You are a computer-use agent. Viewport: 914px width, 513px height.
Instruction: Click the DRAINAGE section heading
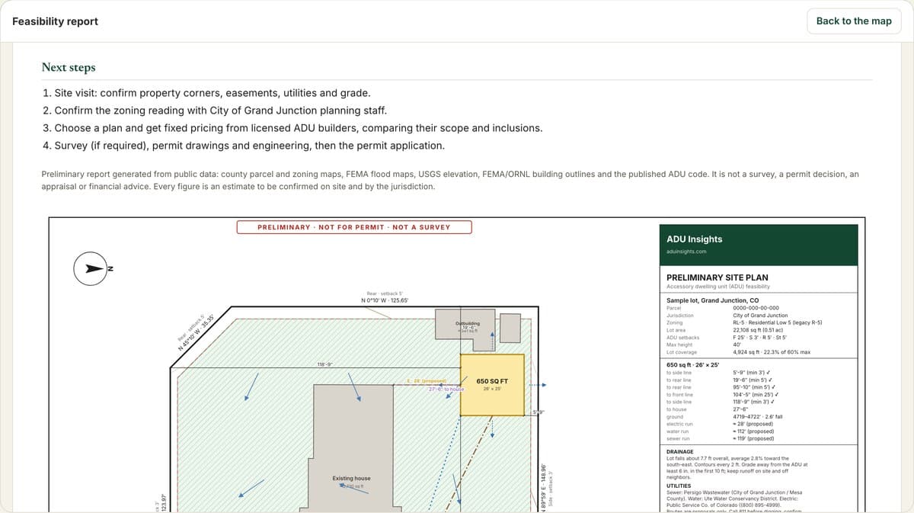pos(680,451)
